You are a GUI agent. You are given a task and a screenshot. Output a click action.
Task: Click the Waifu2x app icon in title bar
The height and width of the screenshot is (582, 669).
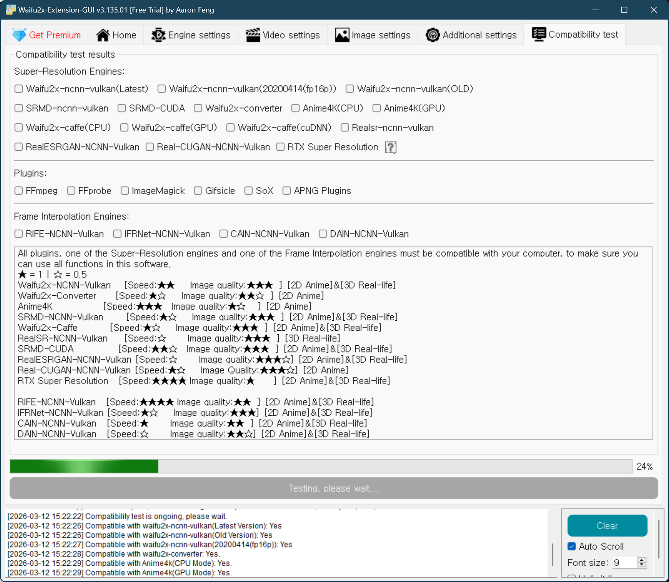click(x=10, y=10)
